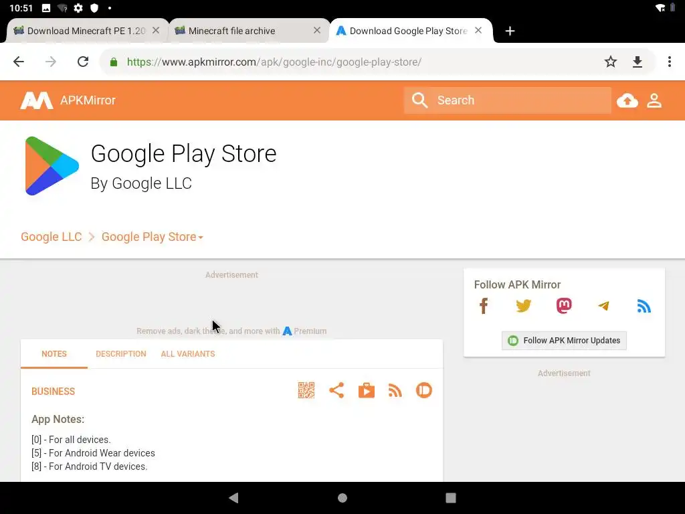Open the NOTES tab
685x514 pixels.
click(54, 354)
